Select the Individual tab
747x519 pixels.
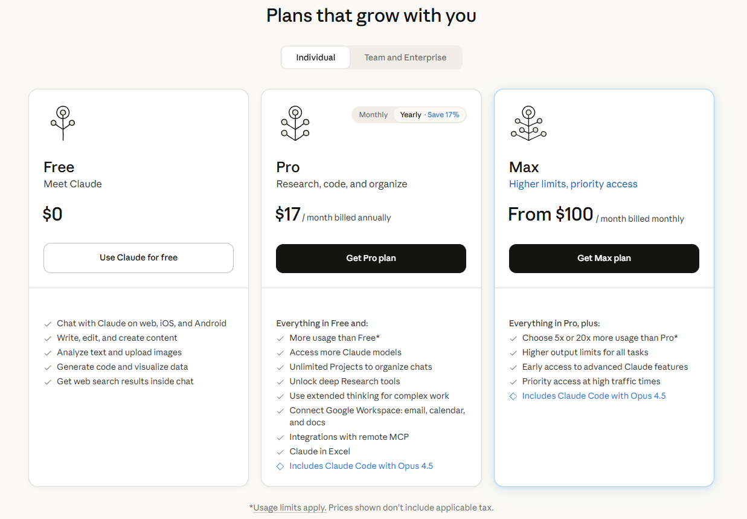tap(316, 57)
